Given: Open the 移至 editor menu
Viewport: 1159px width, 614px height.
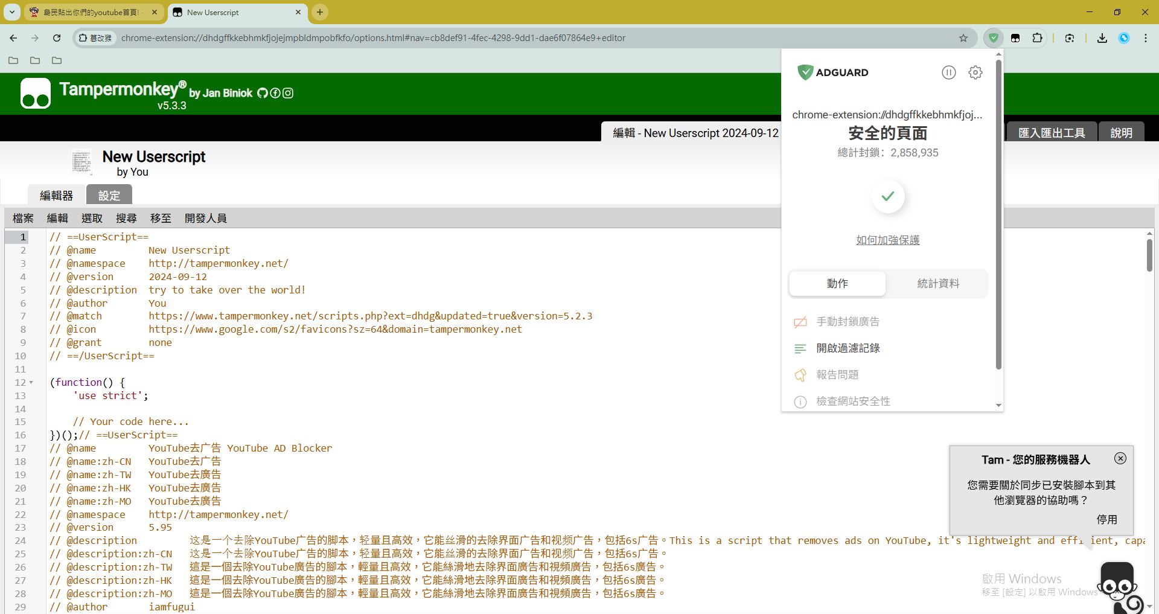Looking at the screenshot, I should coord(161,219).
